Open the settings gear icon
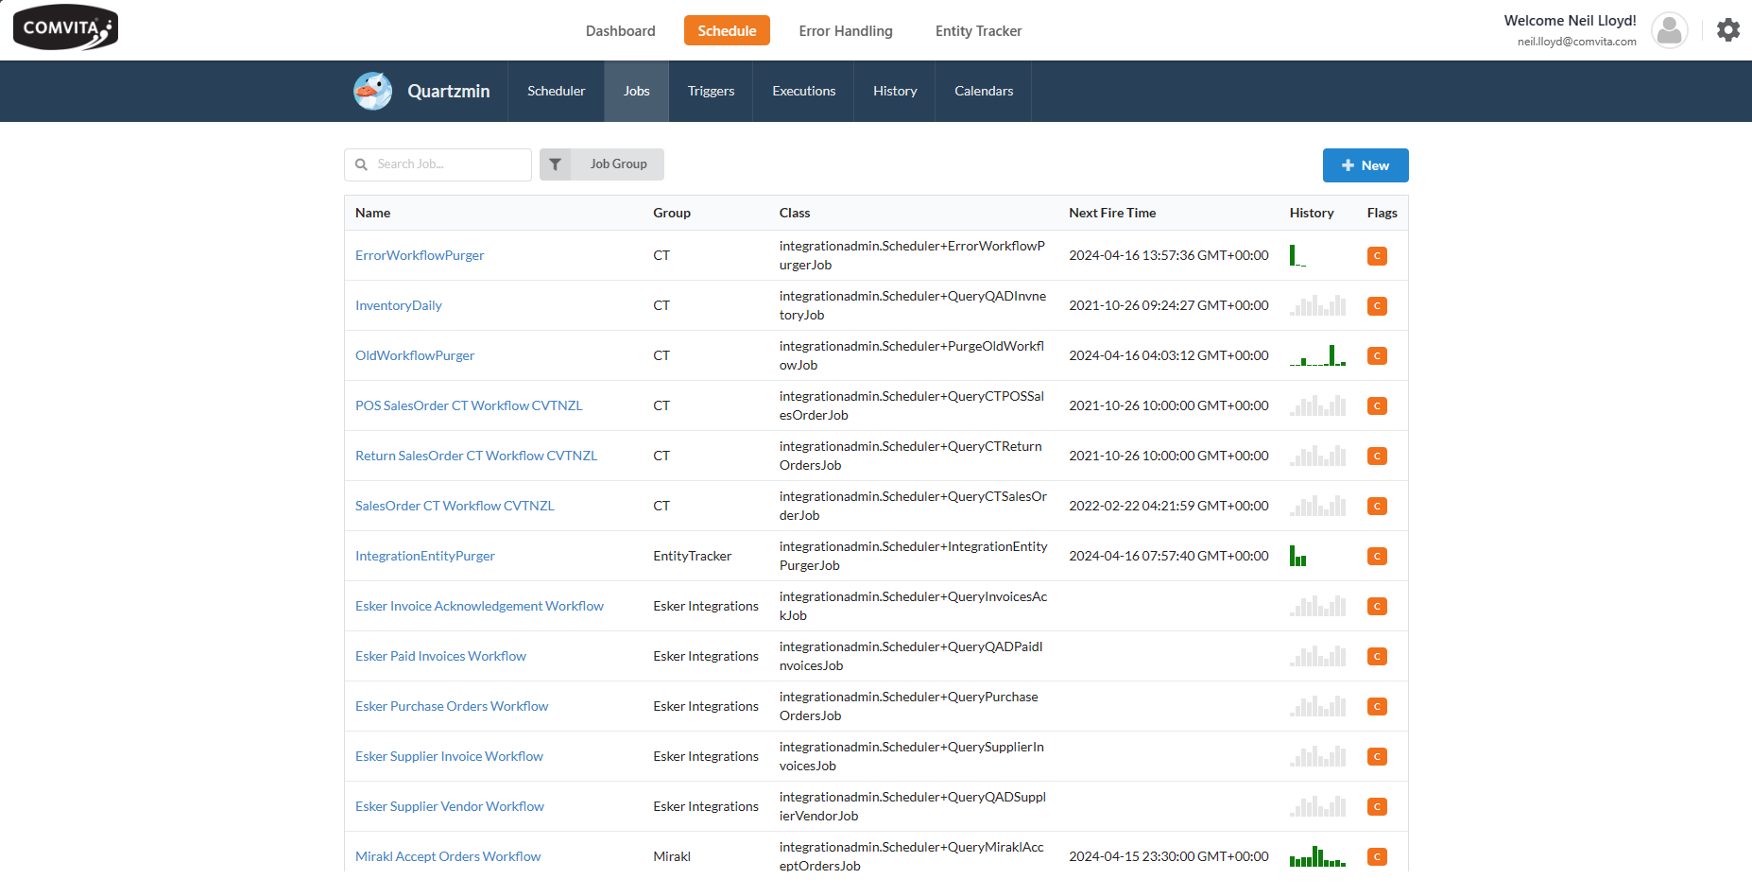The image size is (1752, 896). [x=1727, y=30]
